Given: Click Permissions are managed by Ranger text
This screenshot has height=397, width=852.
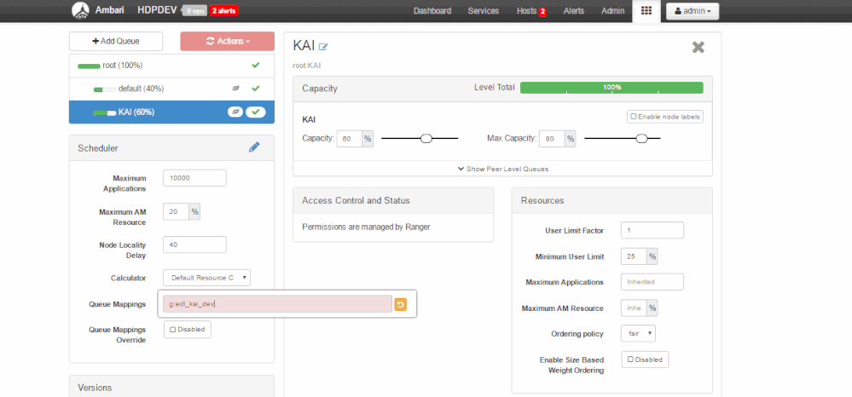Looking at the screenshot, I should [366, 227].
